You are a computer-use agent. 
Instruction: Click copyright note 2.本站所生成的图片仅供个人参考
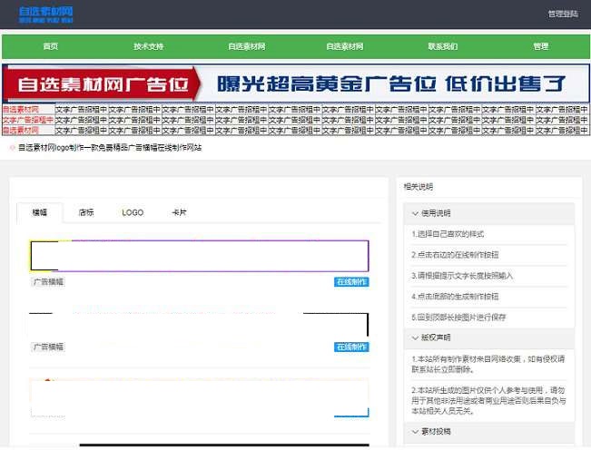(488, 400)
